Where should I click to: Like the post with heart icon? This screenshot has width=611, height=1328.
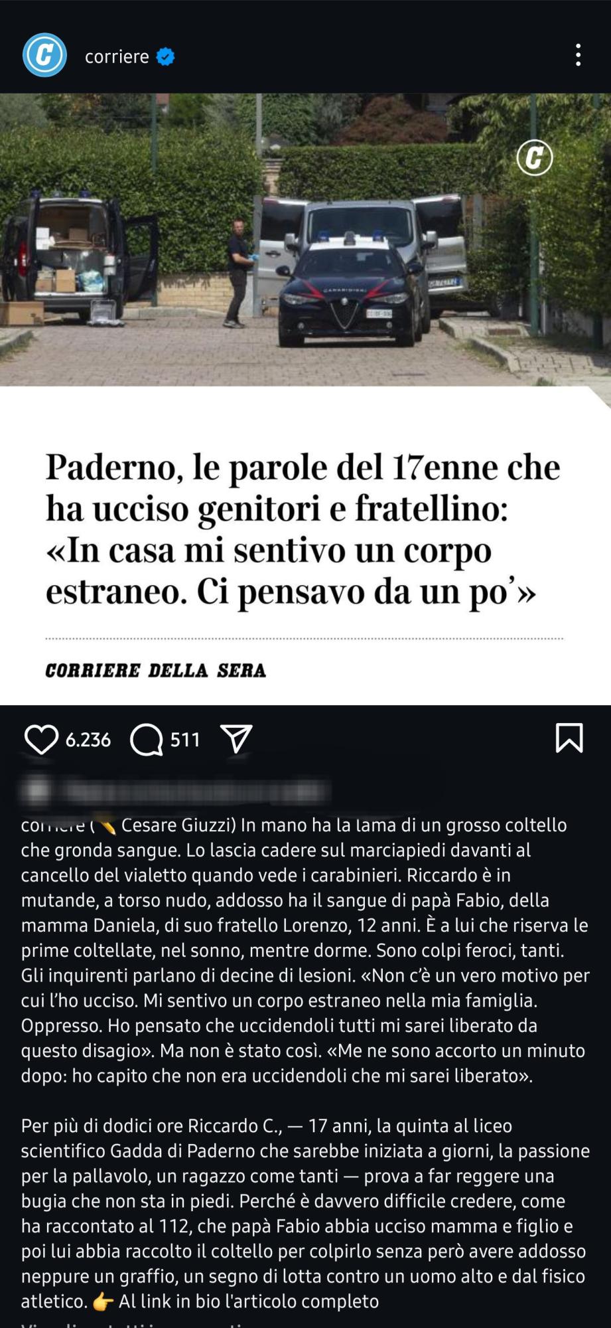click(41, 739)
